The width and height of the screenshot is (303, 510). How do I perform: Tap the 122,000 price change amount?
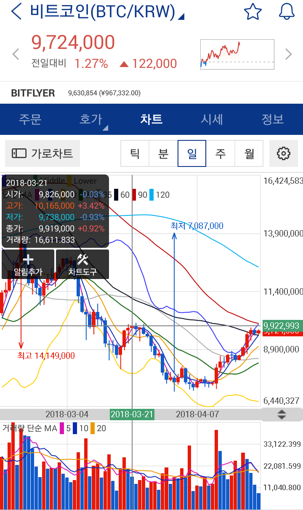pyautogui.click(x=154, y=64)
